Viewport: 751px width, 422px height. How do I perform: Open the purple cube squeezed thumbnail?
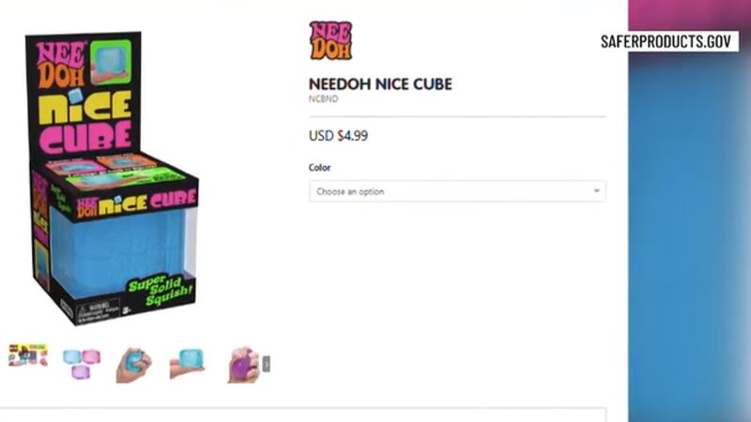pos(242,364)
